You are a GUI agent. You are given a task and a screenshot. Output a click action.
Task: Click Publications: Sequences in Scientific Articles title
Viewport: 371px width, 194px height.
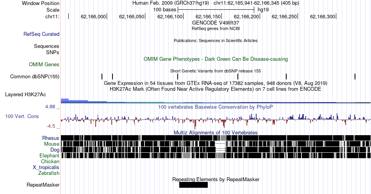(216, 41)
